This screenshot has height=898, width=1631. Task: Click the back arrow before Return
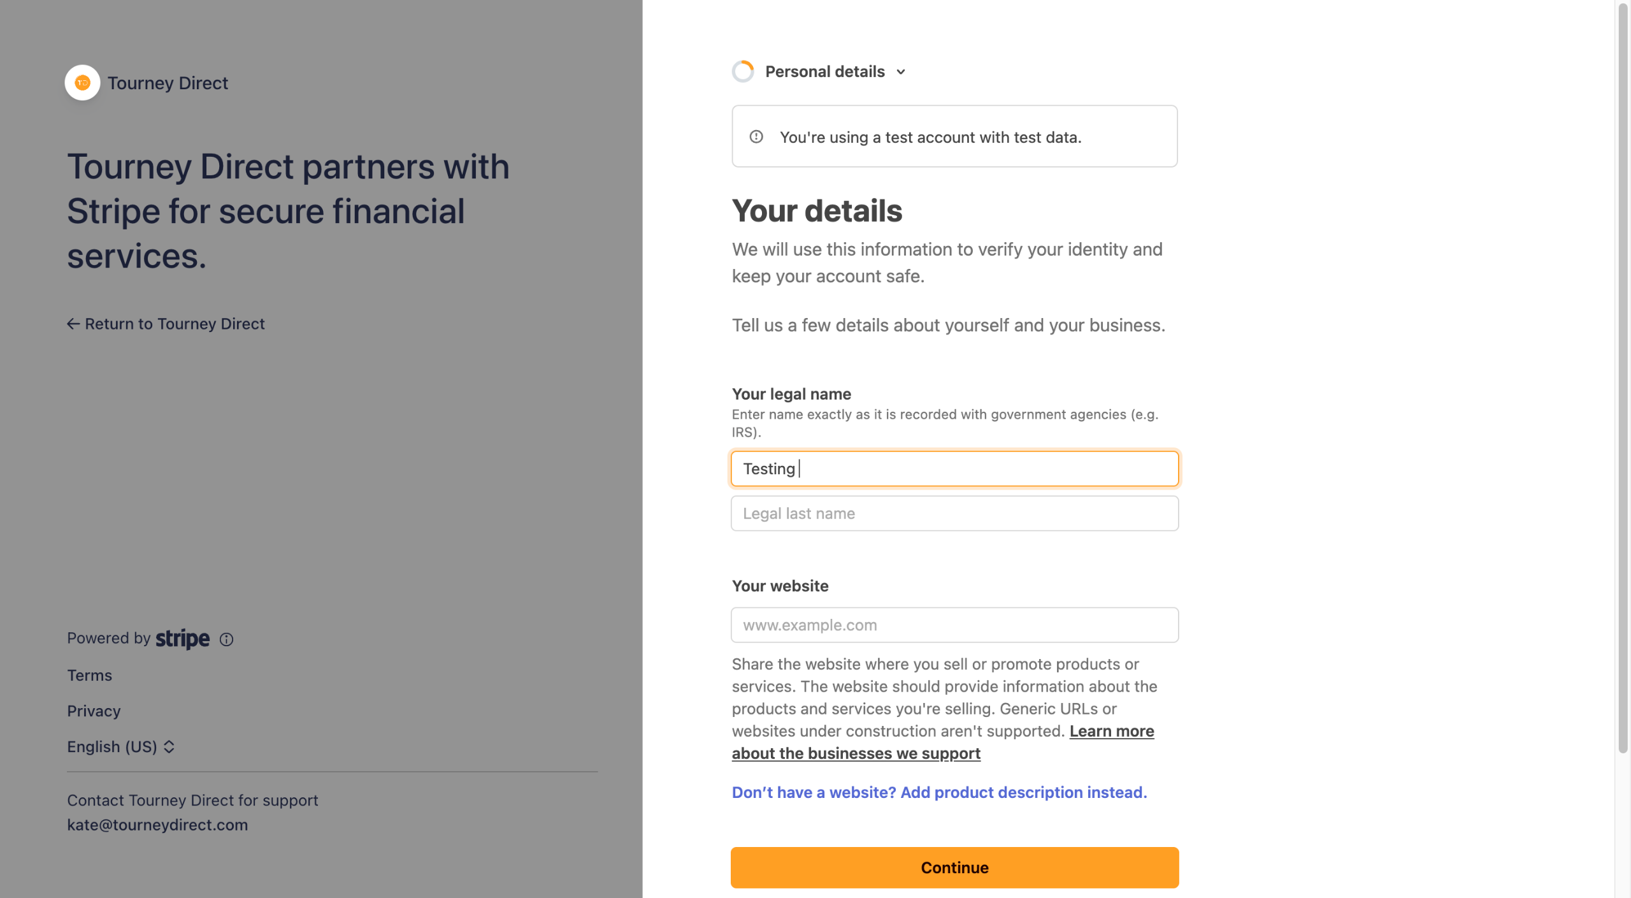pyautogui.click(x=73, y=324)
